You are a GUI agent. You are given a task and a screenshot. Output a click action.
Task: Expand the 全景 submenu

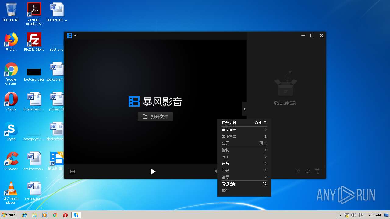[x=244, y=177]
